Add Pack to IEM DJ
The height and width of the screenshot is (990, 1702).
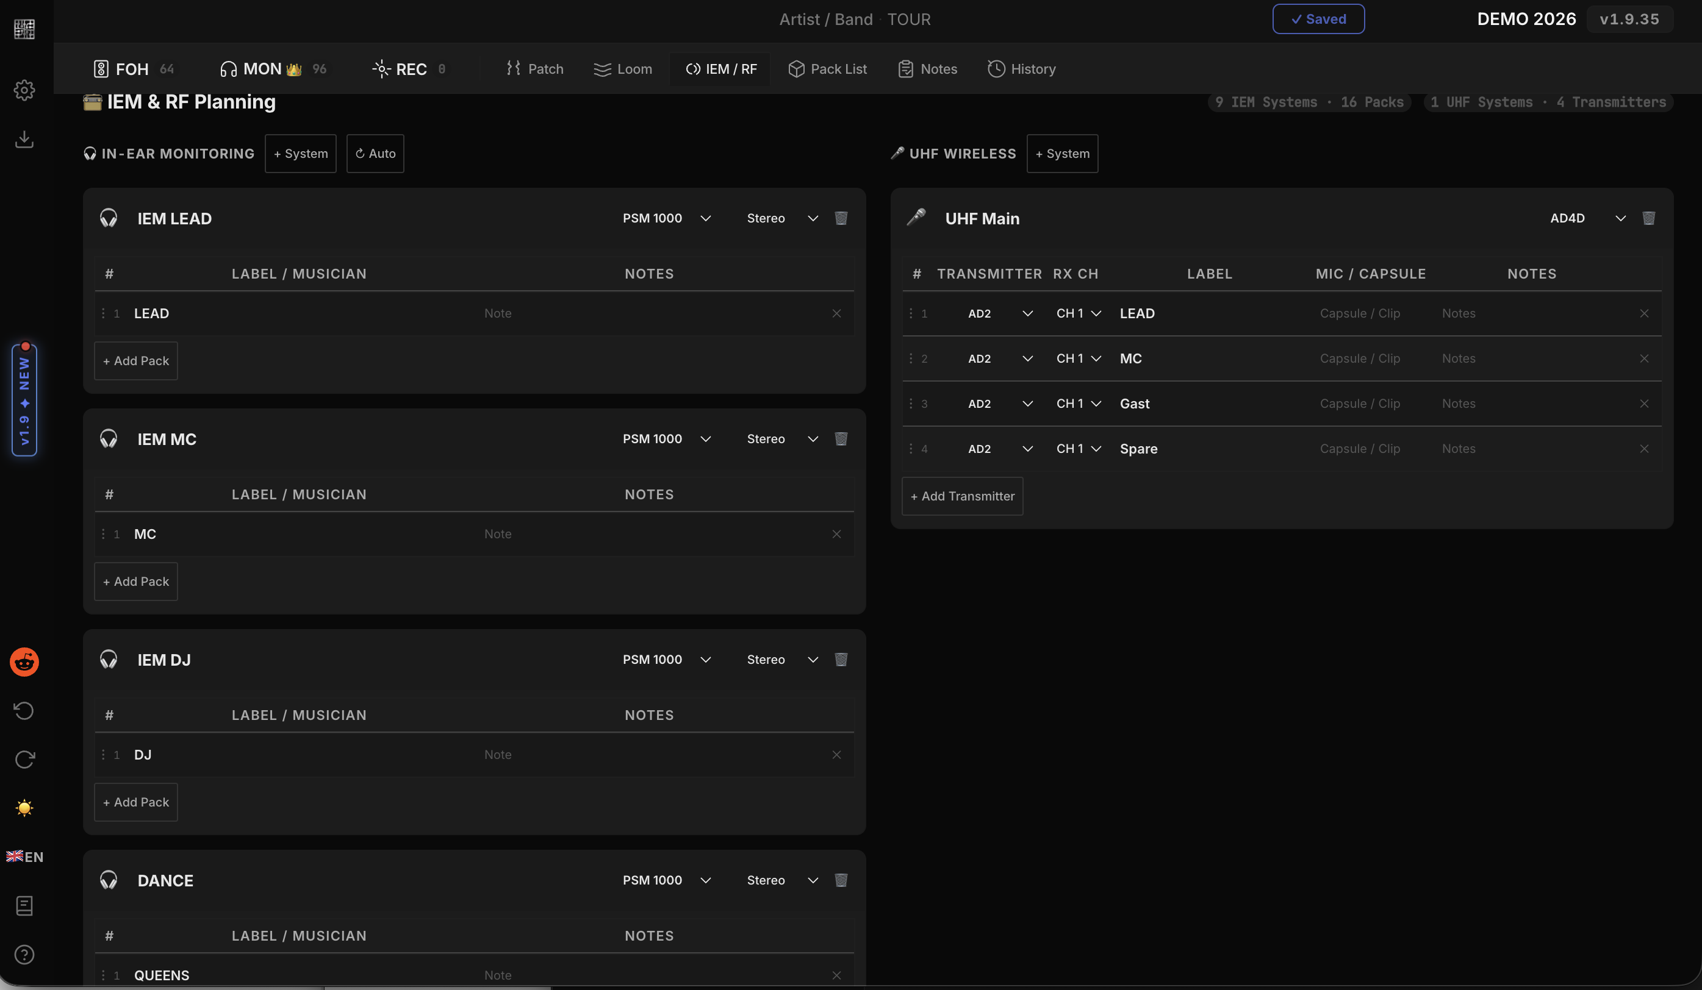pos(136,802)
